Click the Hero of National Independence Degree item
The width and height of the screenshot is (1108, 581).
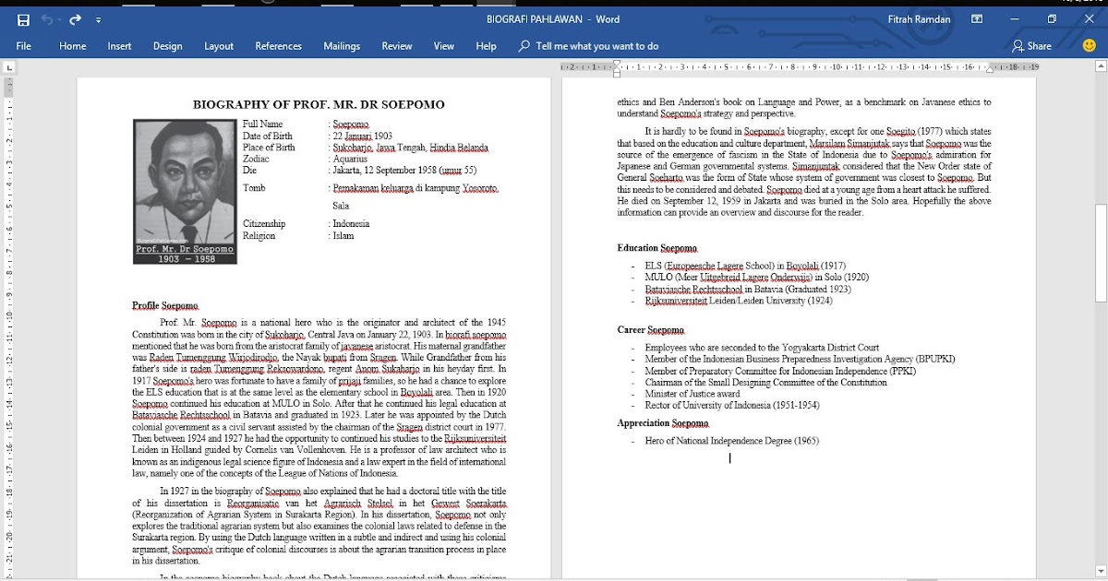pyautogui.click(x=731, y=441)
